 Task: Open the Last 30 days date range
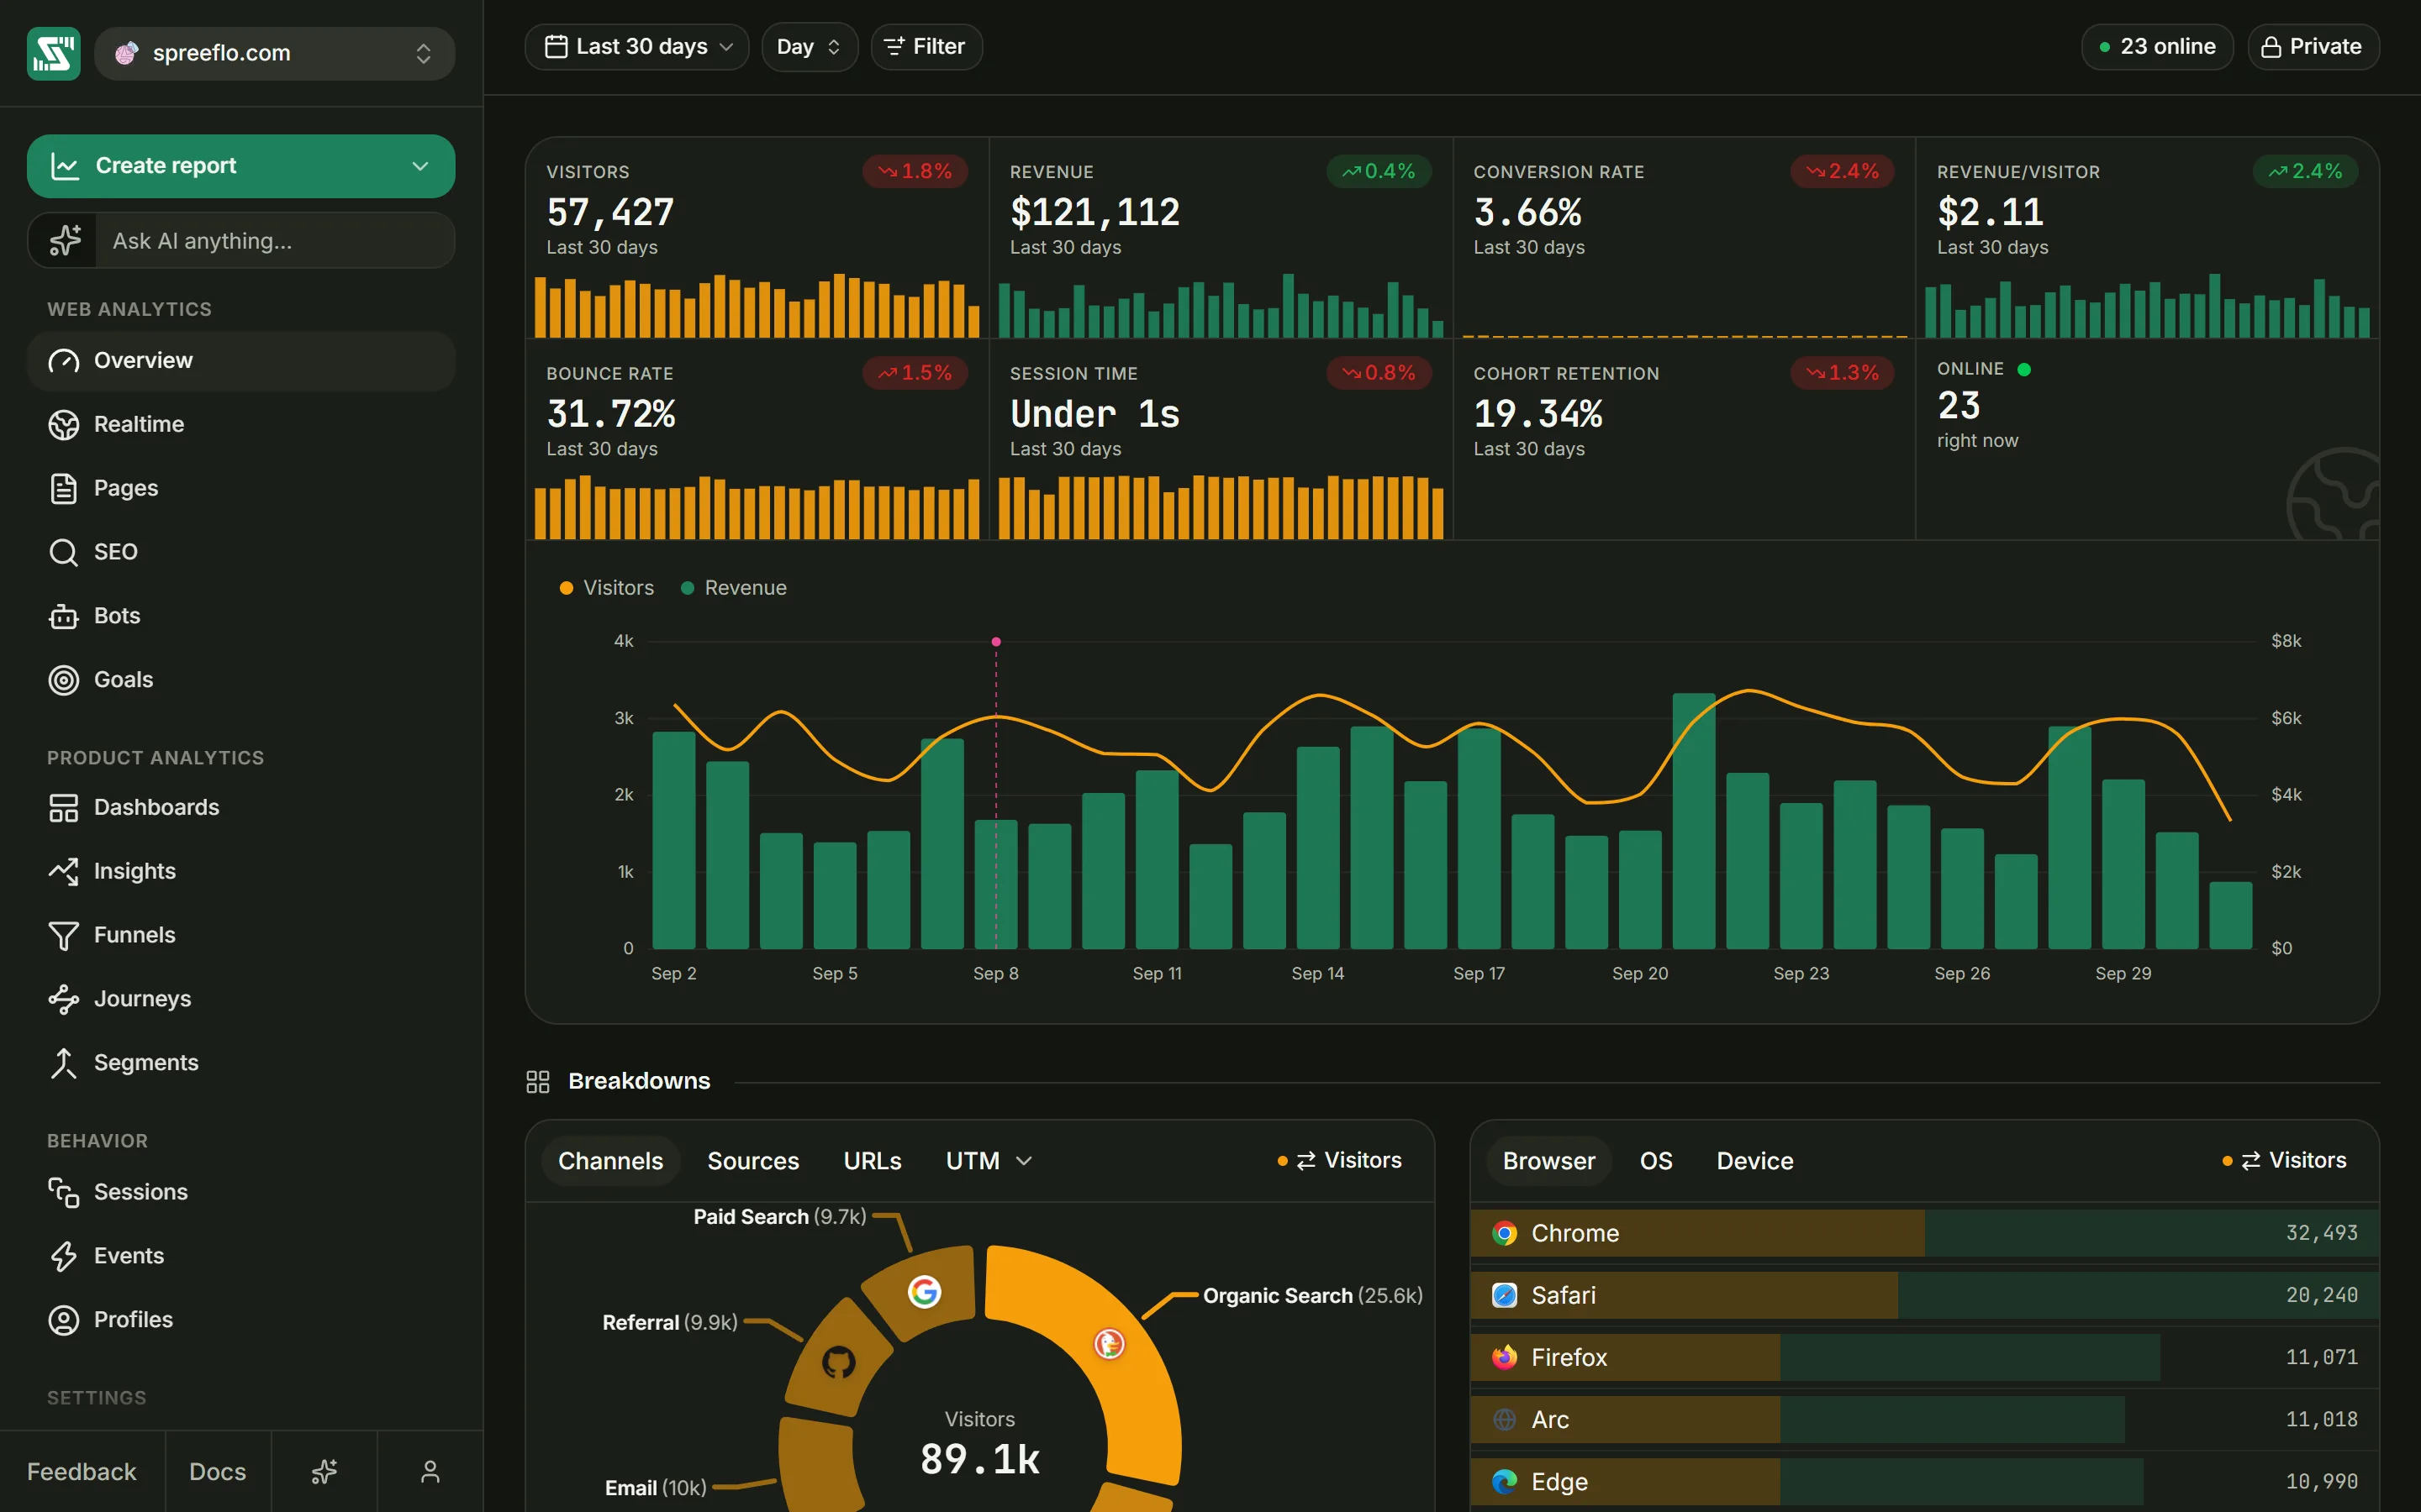click(637, 47)
